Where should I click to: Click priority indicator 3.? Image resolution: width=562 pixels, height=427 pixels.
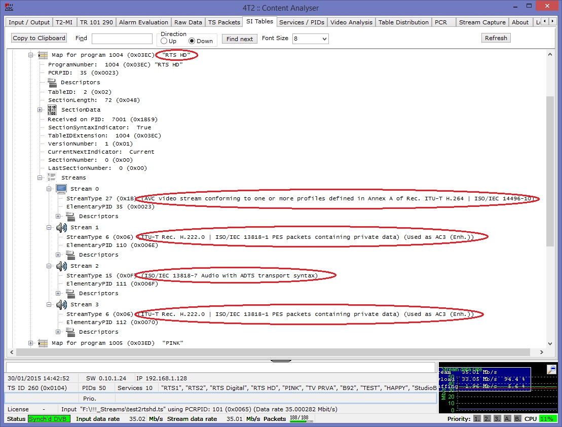point(497,419)
